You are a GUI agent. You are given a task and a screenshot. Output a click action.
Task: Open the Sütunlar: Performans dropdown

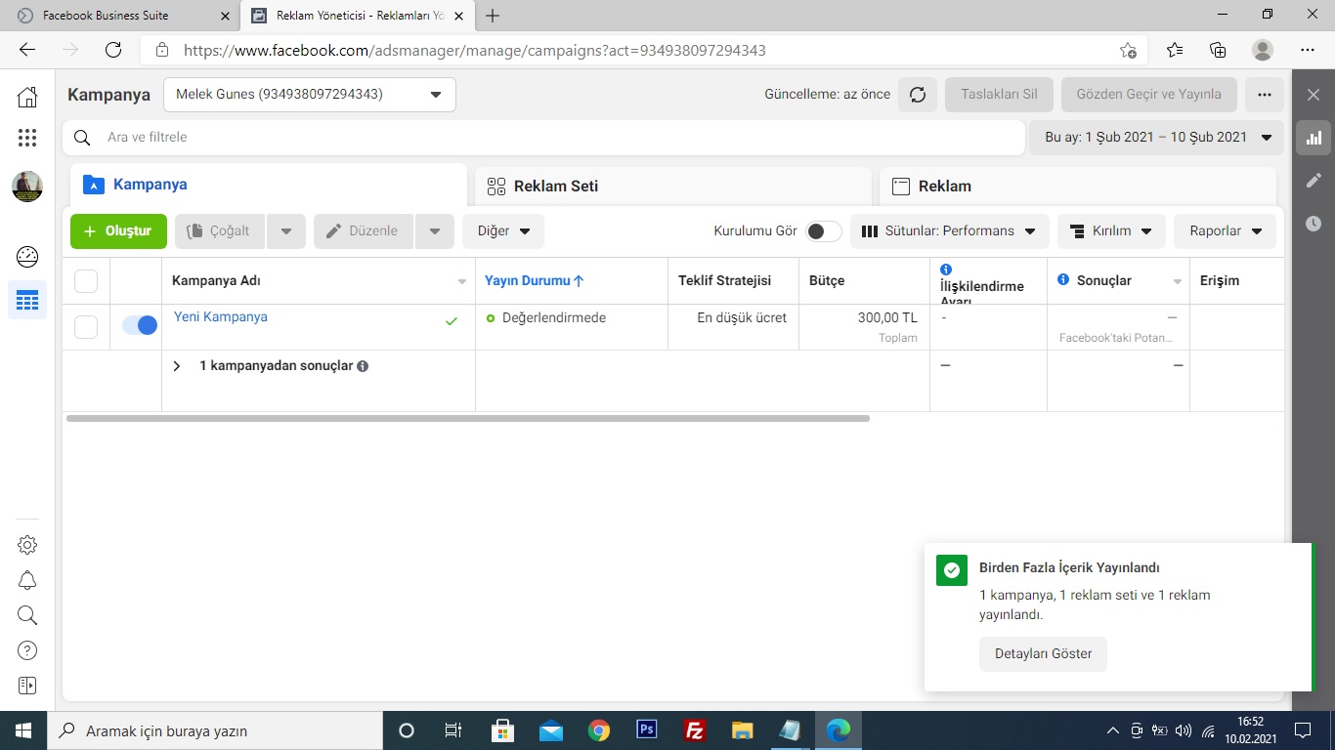950,231
